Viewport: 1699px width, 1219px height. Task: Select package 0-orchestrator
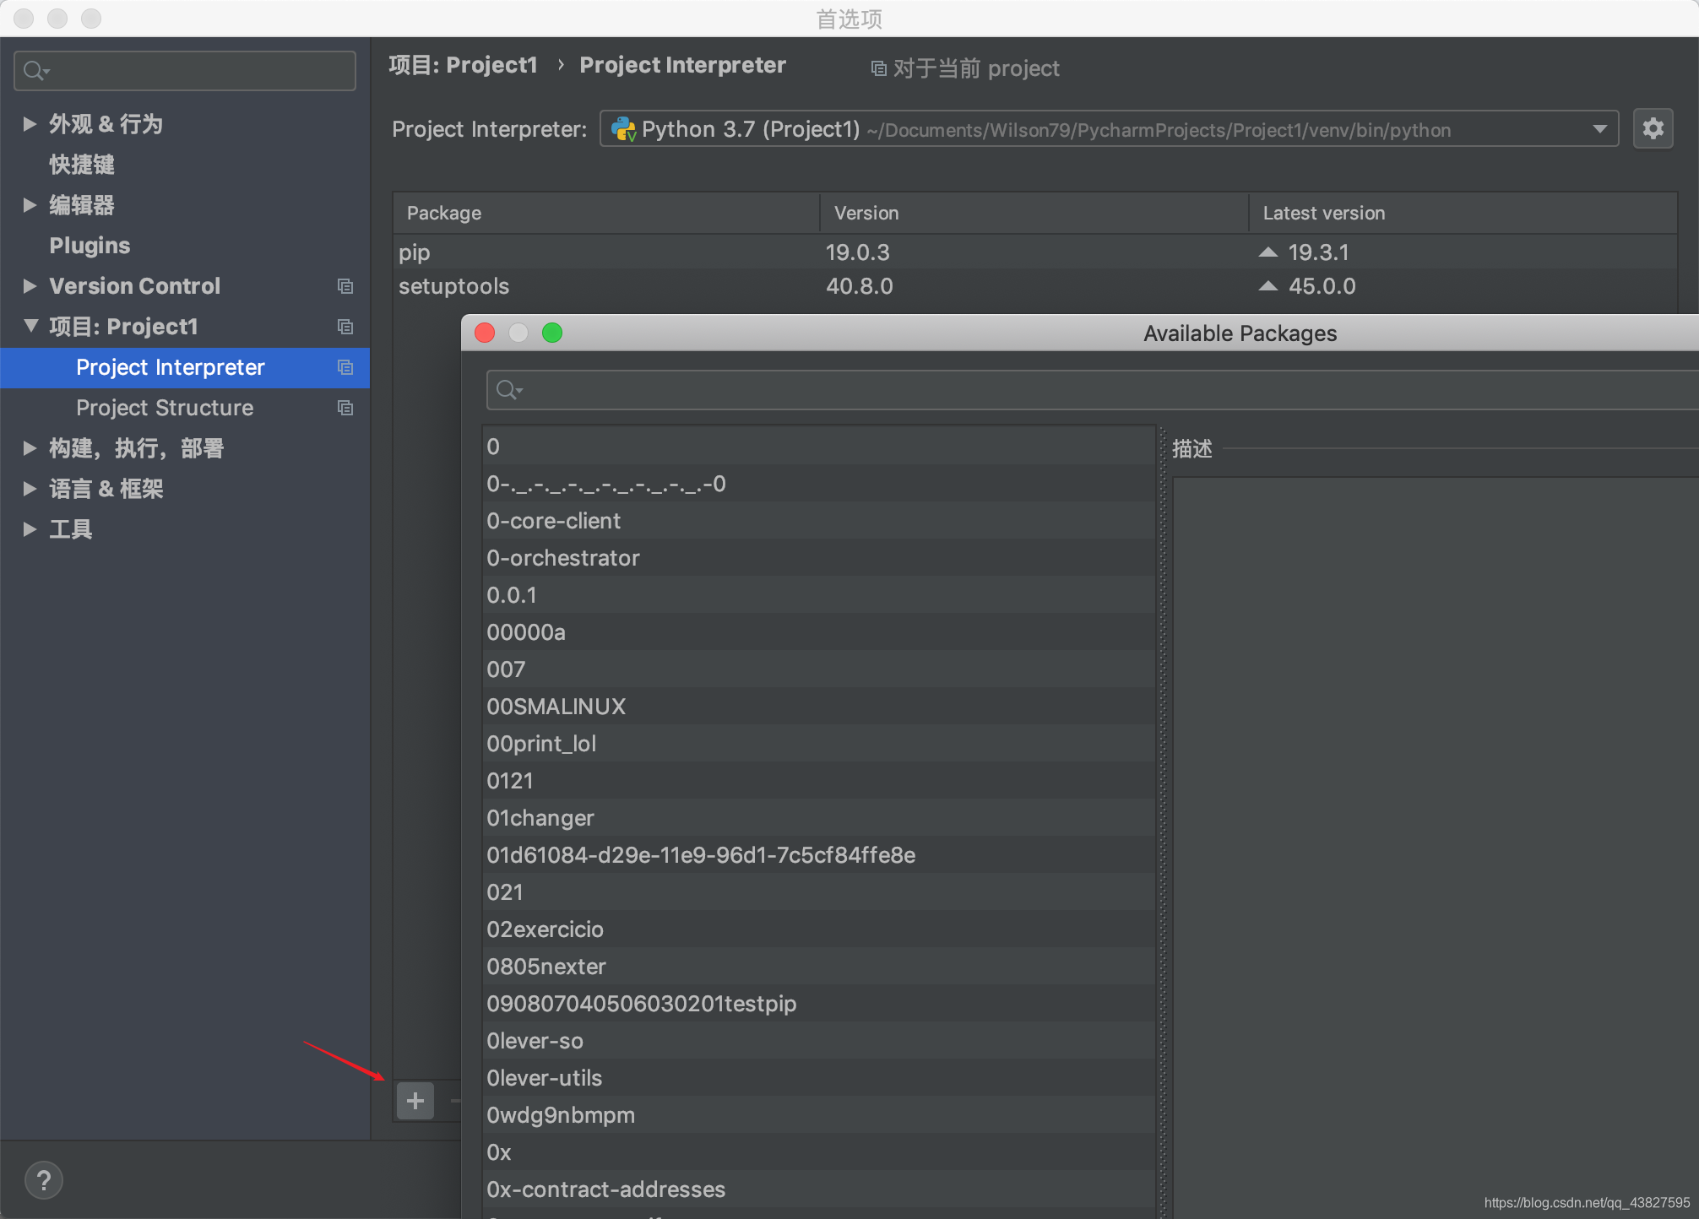[x=819, y=557]
